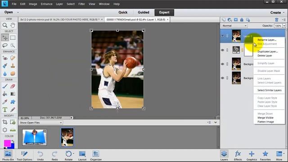Select the Rectangular Marquee tool
Viewport: 288px width, 162px height.
click(13, 38)
